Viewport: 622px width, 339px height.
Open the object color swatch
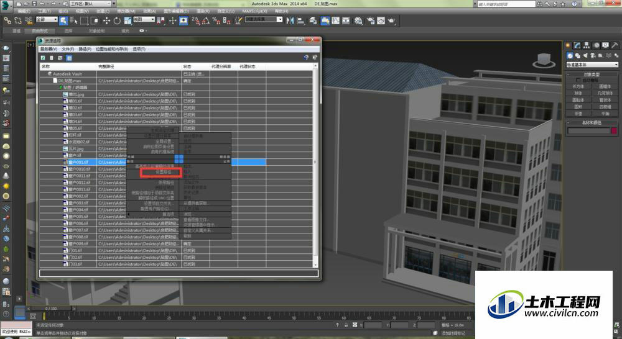coord(614,130)
